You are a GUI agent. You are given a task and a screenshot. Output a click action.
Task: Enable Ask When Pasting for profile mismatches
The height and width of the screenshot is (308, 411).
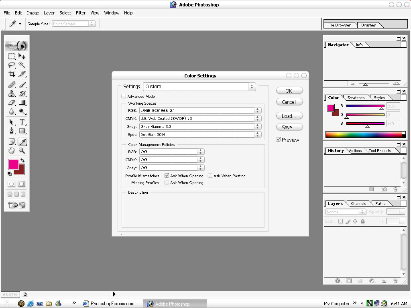(x=210, y=176)
